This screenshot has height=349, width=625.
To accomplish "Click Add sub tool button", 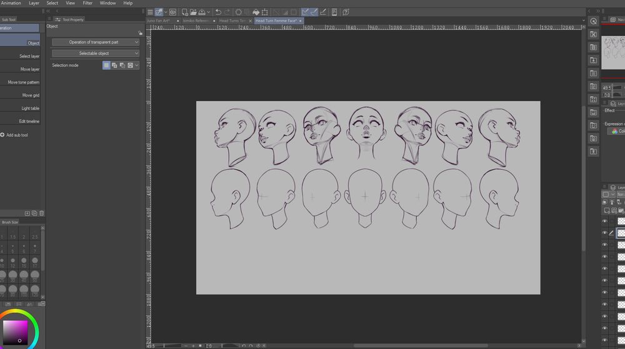I will [x=14, y=135].
